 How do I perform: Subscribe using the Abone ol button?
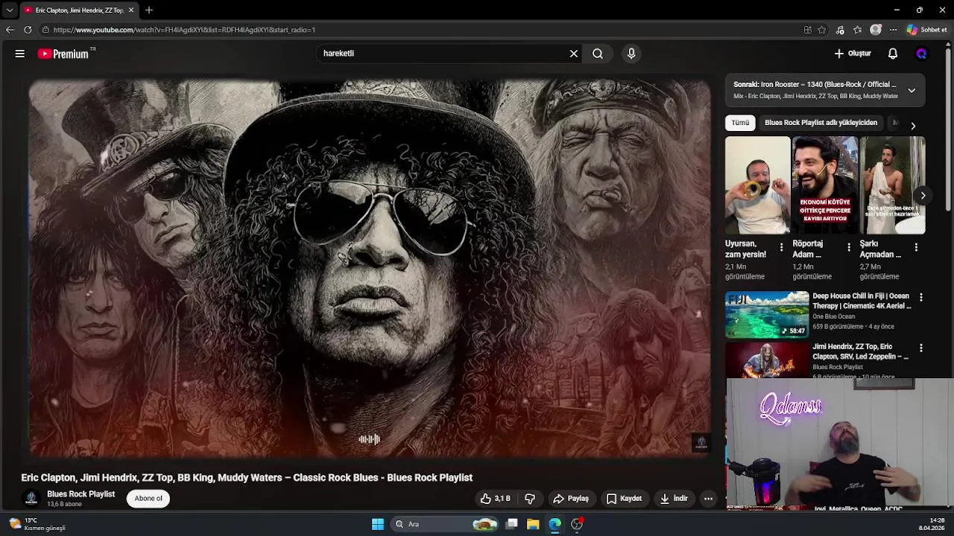point(148,499)
